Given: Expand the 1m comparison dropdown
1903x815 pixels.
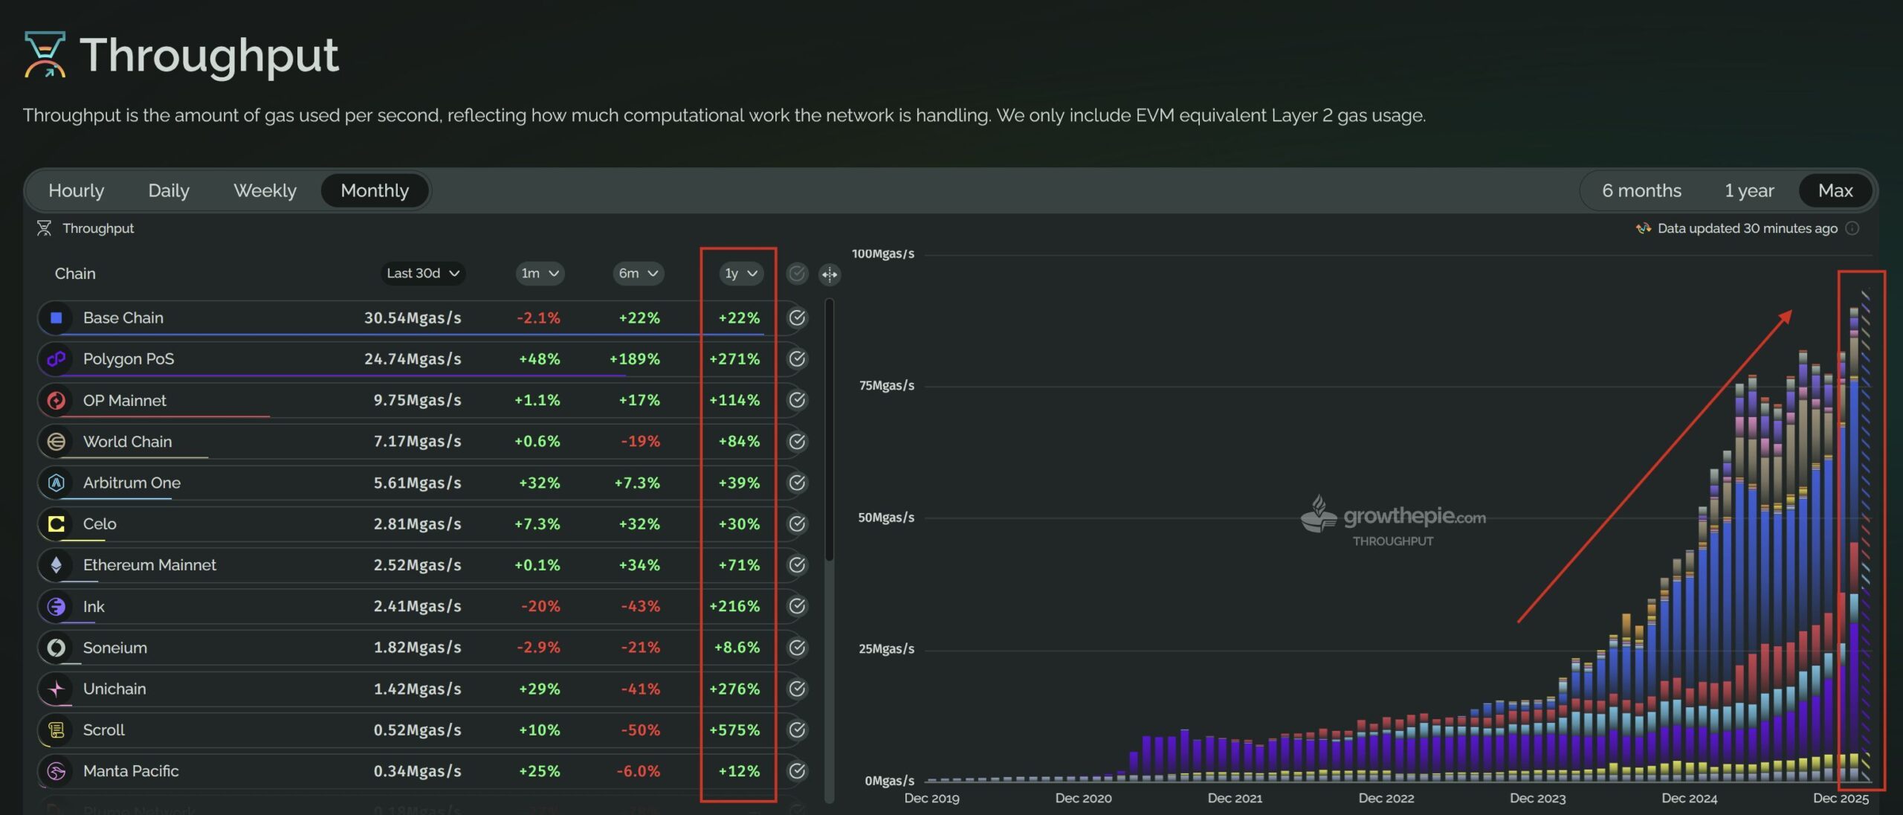Looking at the screenshot, I should (540, 274).
